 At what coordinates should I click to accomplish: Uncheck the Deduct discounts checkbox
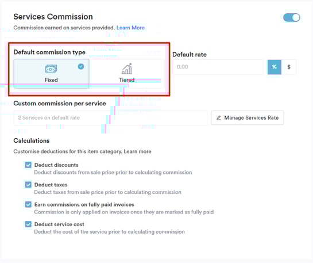28,165
